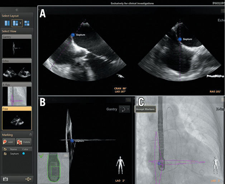This screenshot has width=225, height=184.
Task: Choose the Gantry view thumbnail
Action: 16,48
